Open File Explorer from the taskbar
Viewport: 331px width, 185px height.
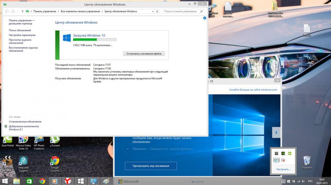coord(16,181)
